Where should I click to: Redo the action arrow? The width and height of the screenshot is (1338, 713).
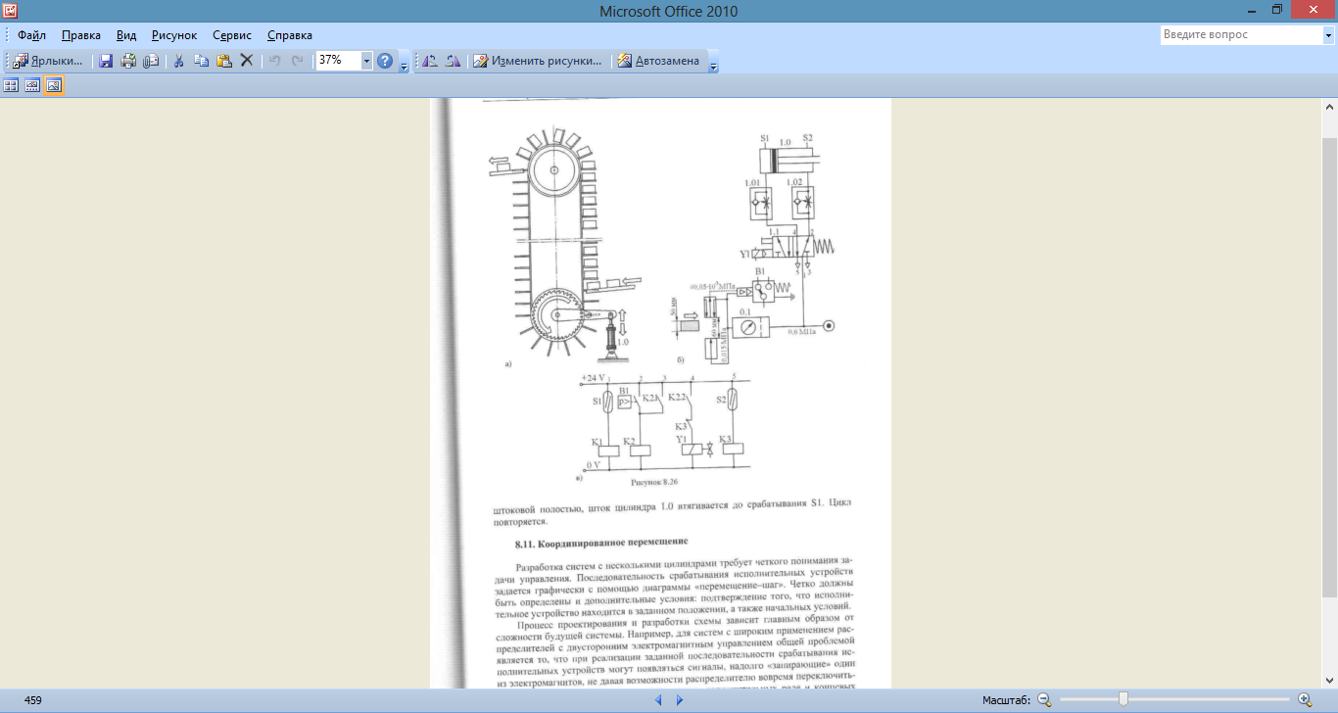297,61
